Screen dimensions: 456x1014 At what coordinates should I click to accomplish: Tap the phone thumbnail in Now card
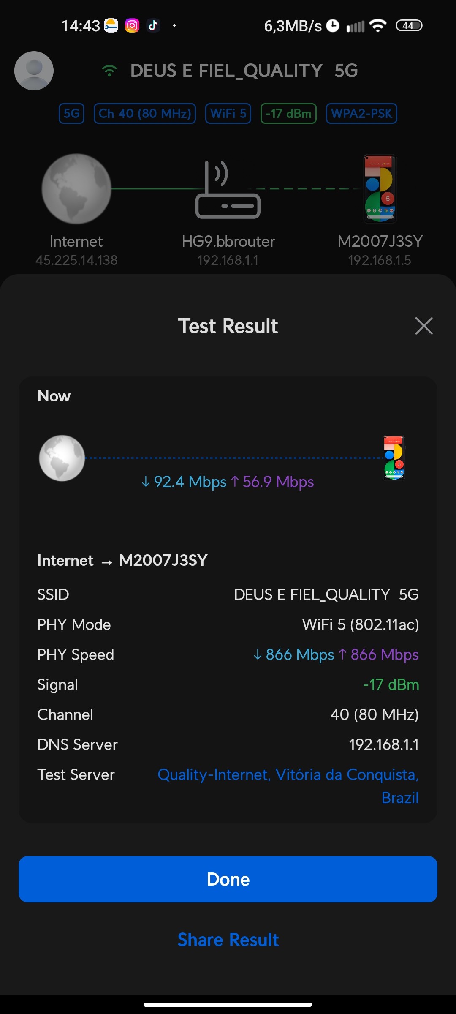(394, 458)
